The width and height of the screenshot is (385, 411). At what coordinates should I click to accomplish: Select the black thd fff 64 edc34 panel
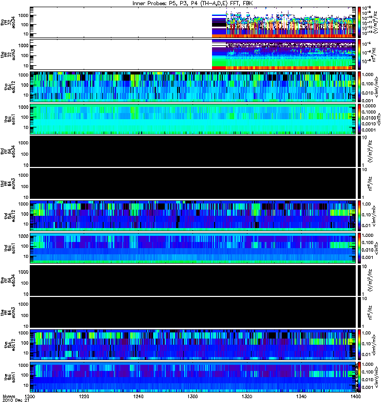(193, 151)
